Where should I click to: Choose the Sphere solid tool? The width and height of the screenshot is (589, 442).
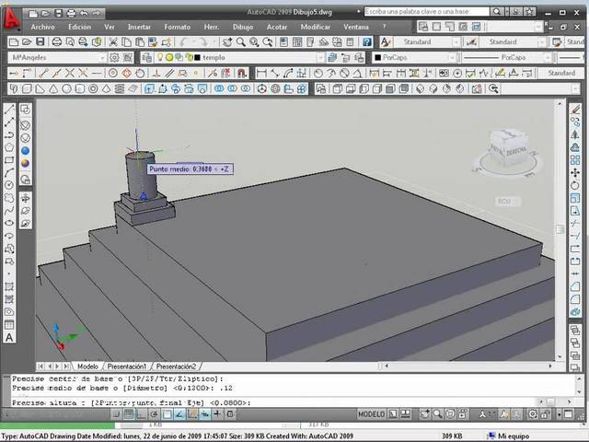coord(66,88)
